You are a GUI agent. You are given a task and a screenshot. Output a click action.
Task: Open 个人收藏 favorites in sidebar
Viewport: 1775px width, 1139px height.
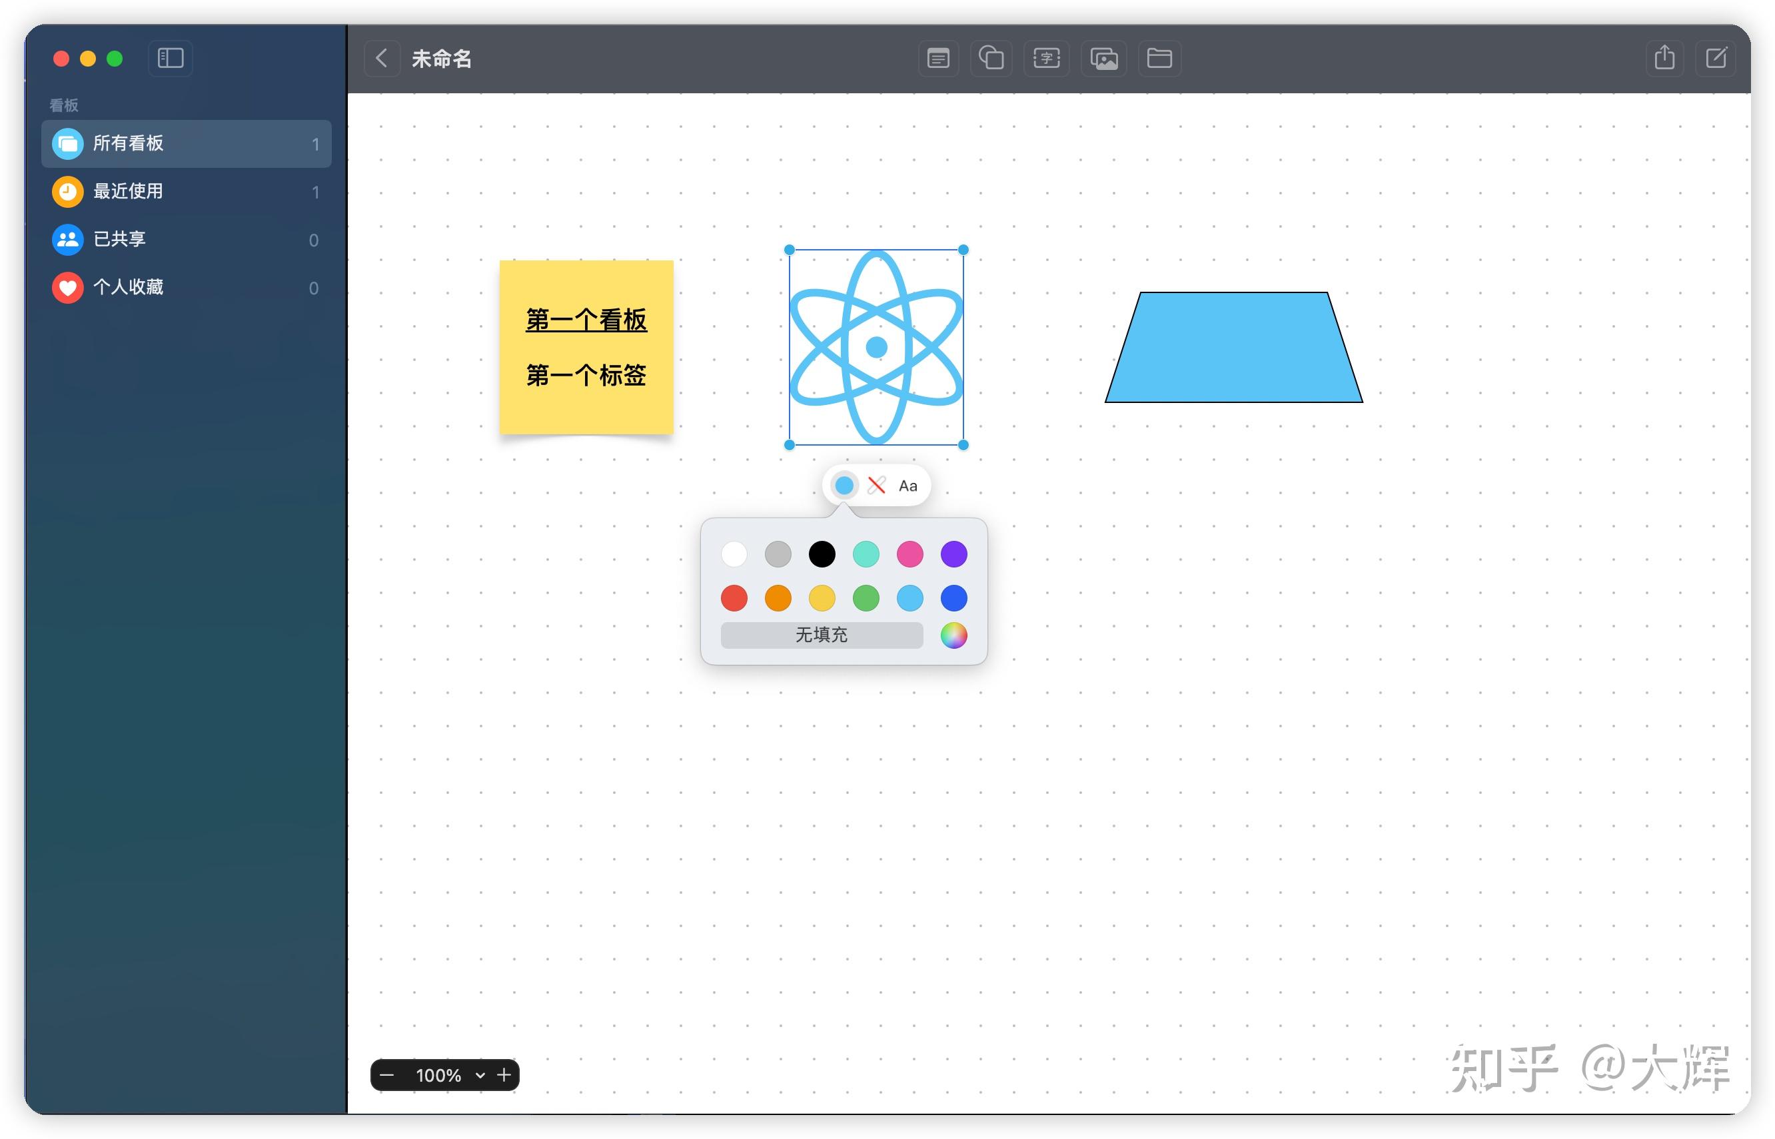pyautogui.click(x=128, y=287)
